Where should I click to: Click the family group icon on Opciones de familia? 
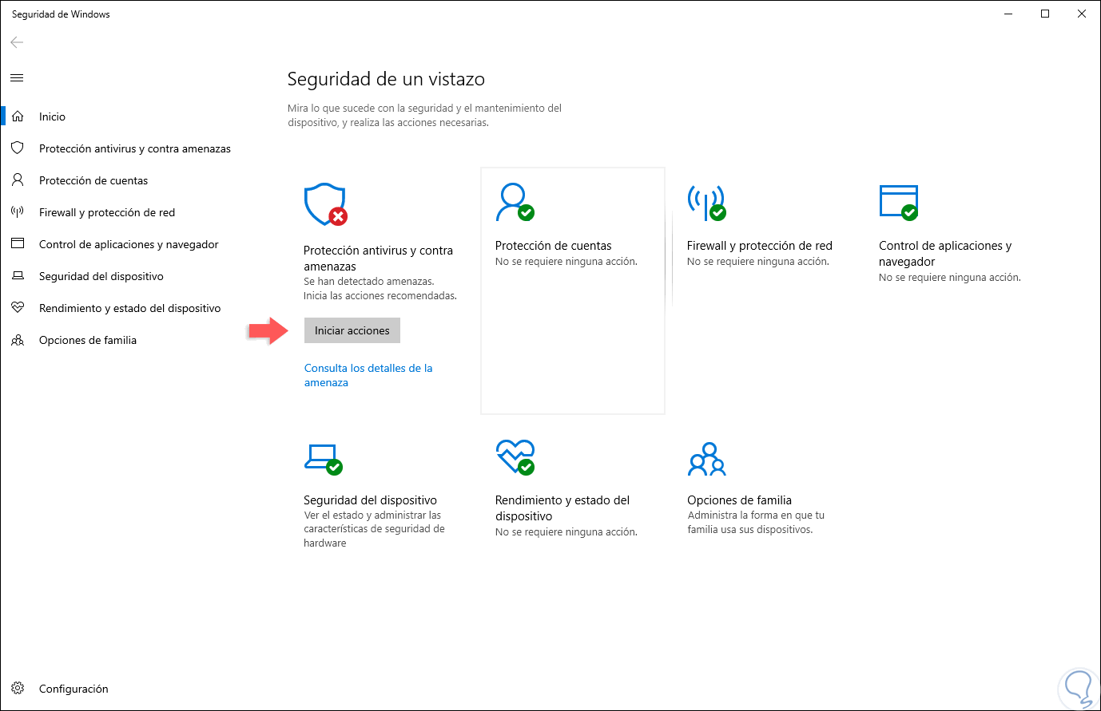tap(706, 459)
